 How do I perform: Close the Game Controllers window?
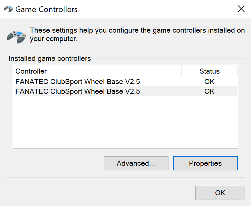(x=241, y=9)
